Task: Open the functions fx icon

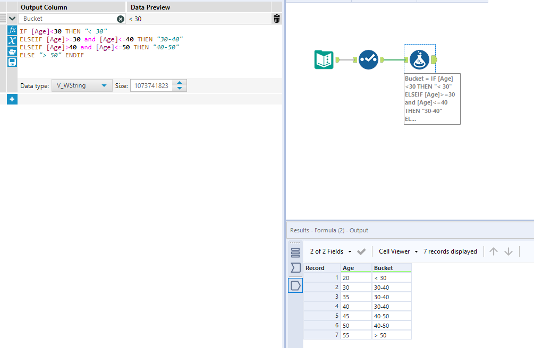Action: (12, 30)
